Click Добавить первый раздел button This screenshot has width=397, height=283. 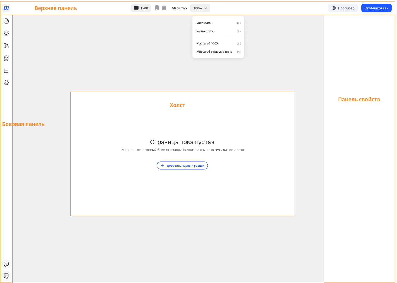tap(182, 166)
